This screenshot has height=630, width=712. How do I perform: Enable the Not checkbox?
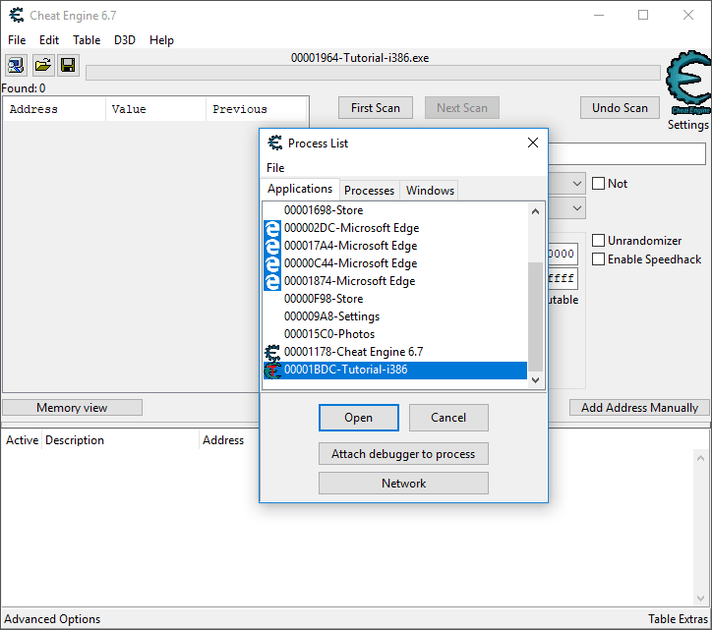pos(598,184)
